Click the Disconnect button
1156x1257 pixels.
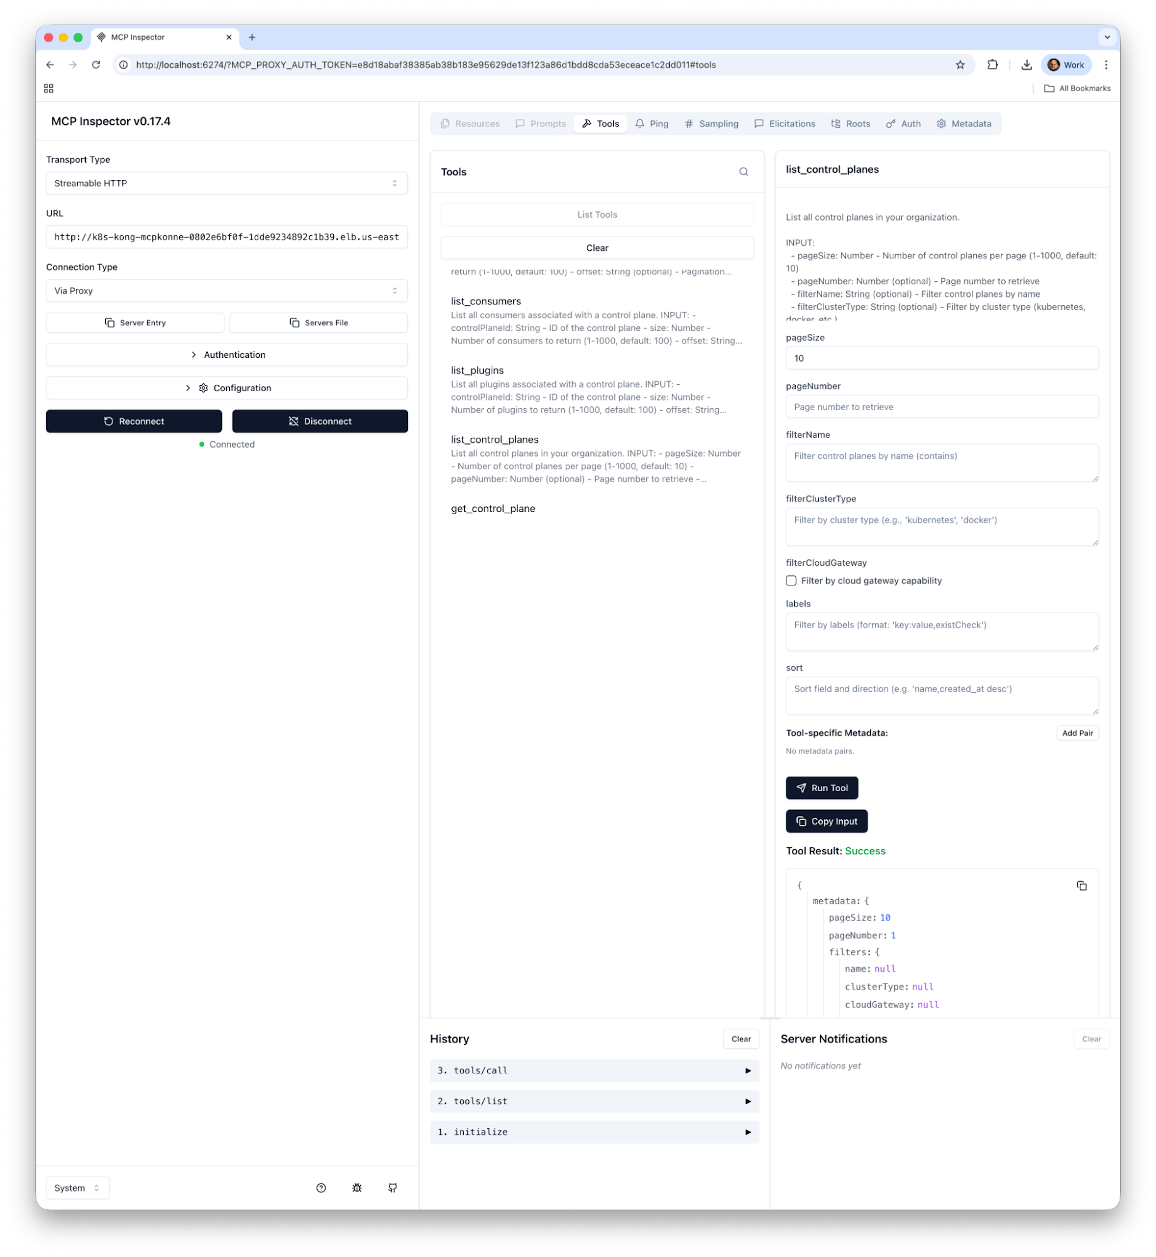click(320, 421)
